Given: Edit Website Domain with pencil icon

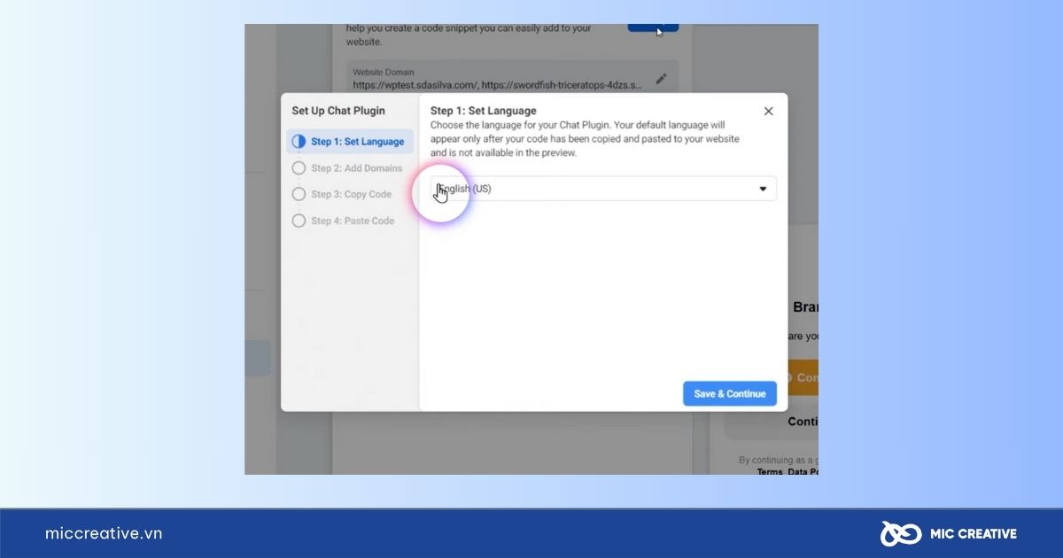Looking at the screenshot, I should [x=661, y=79].
